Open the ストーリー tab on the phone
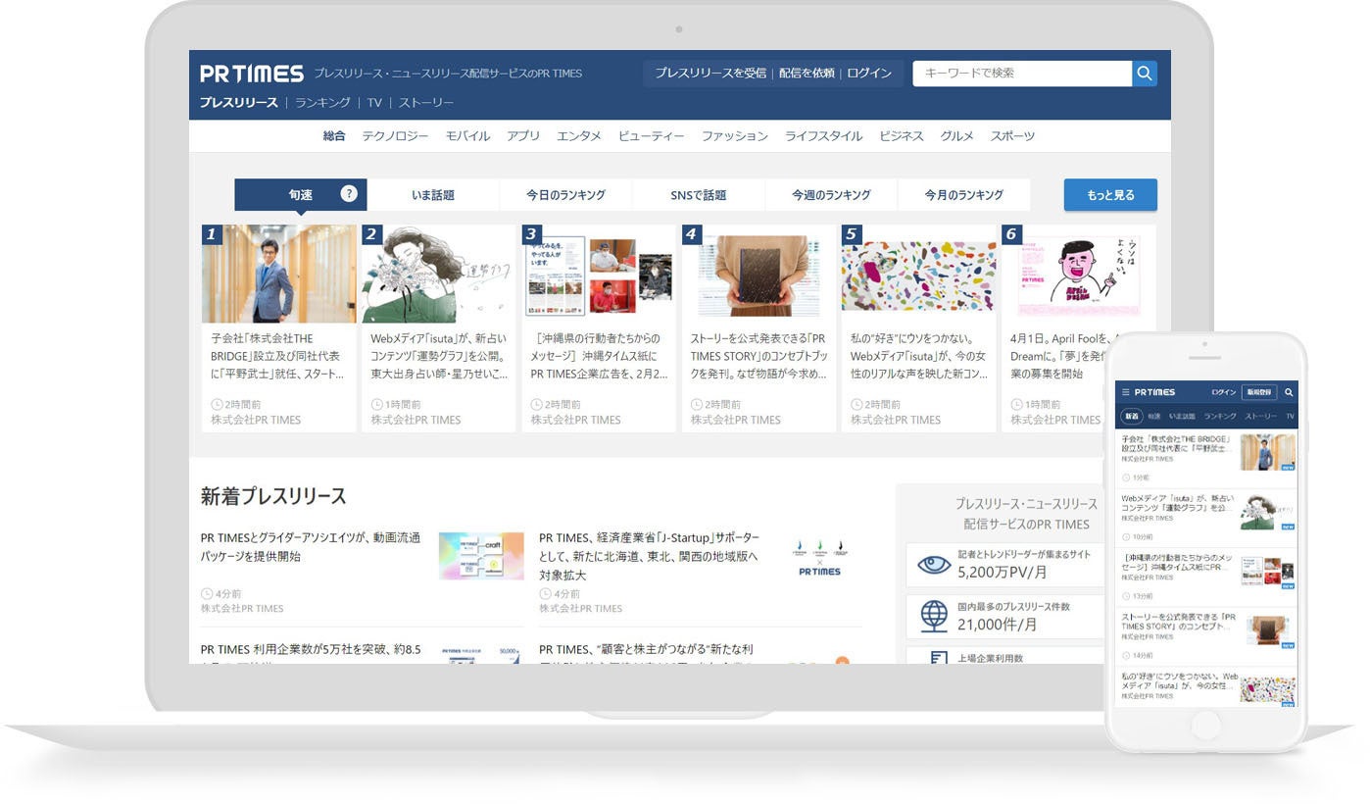Image resolution: width=1370 pixels, height=804 pixels. [x=1260, y=417]
